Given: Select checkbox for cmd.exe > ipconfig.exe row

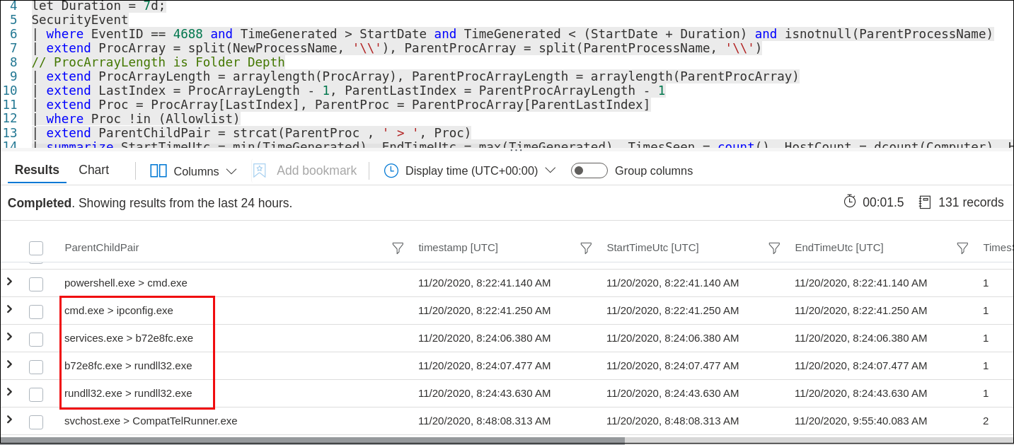Looking at the screenshot, I should click(x=36, y=311).
